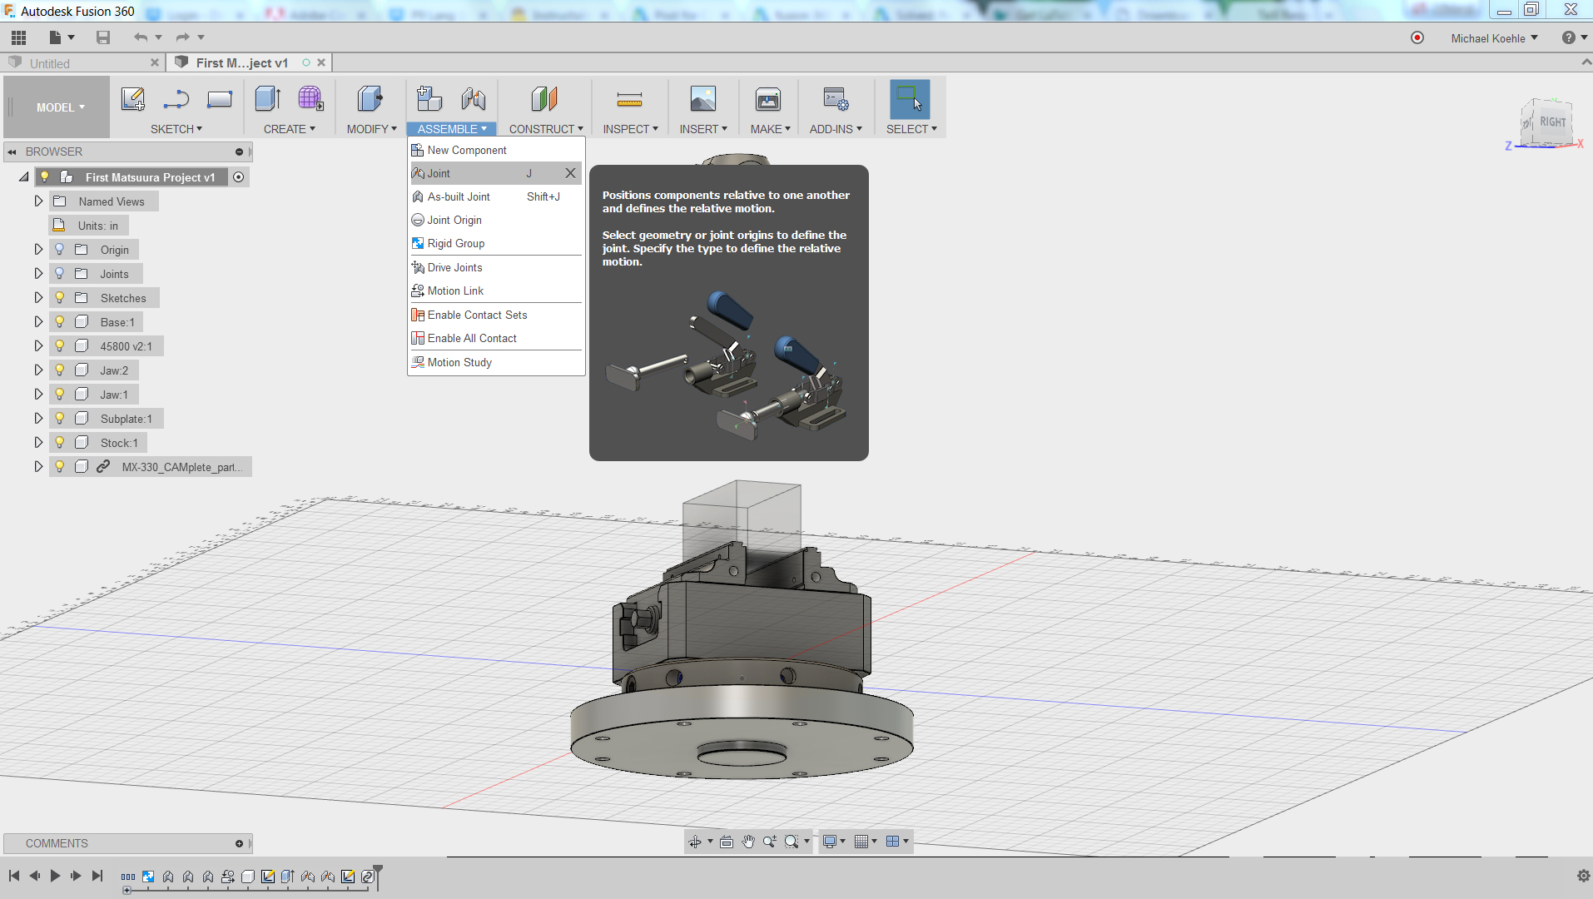Open the MODEL workspace dropdown
Image resolution: width=1593 pixels, height=899 pixels.
60,107
